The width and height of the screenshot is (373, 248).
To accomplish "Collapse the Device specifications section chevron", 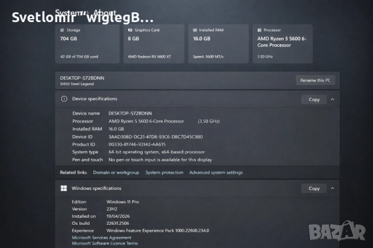I will [x=333, y=100].
